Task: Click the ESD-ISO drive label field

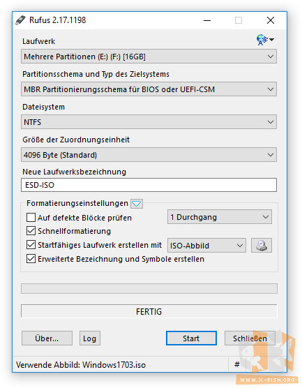Action: (x=149, y=185)
